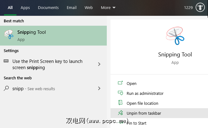
Task: Click the Run as administrator shield icon
Action: pos(120,93)
